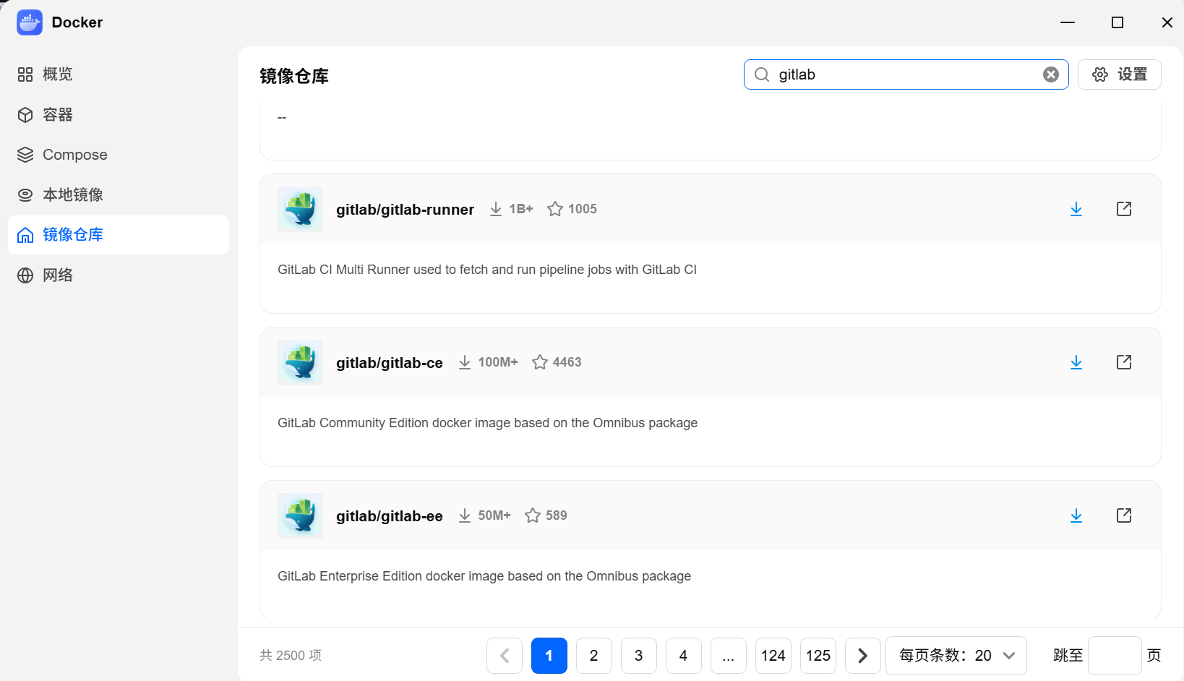Click the 589 star count for gitlab-ee
1184x681 pixels.
[546, 515]
